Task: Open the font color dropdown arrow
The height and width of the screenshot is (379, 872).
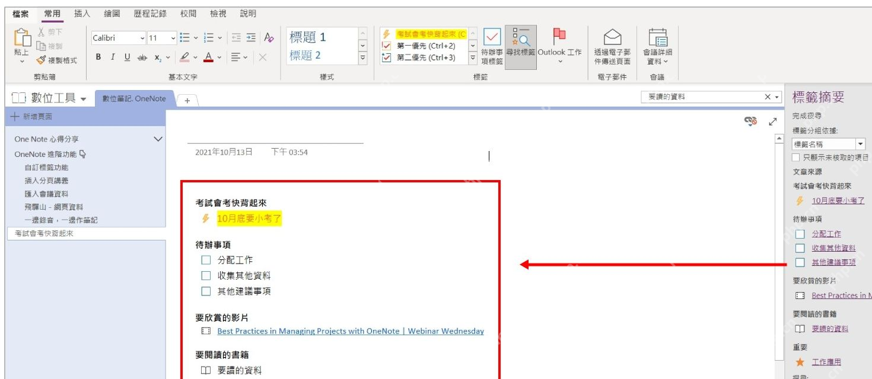Action: pos(219,57)
